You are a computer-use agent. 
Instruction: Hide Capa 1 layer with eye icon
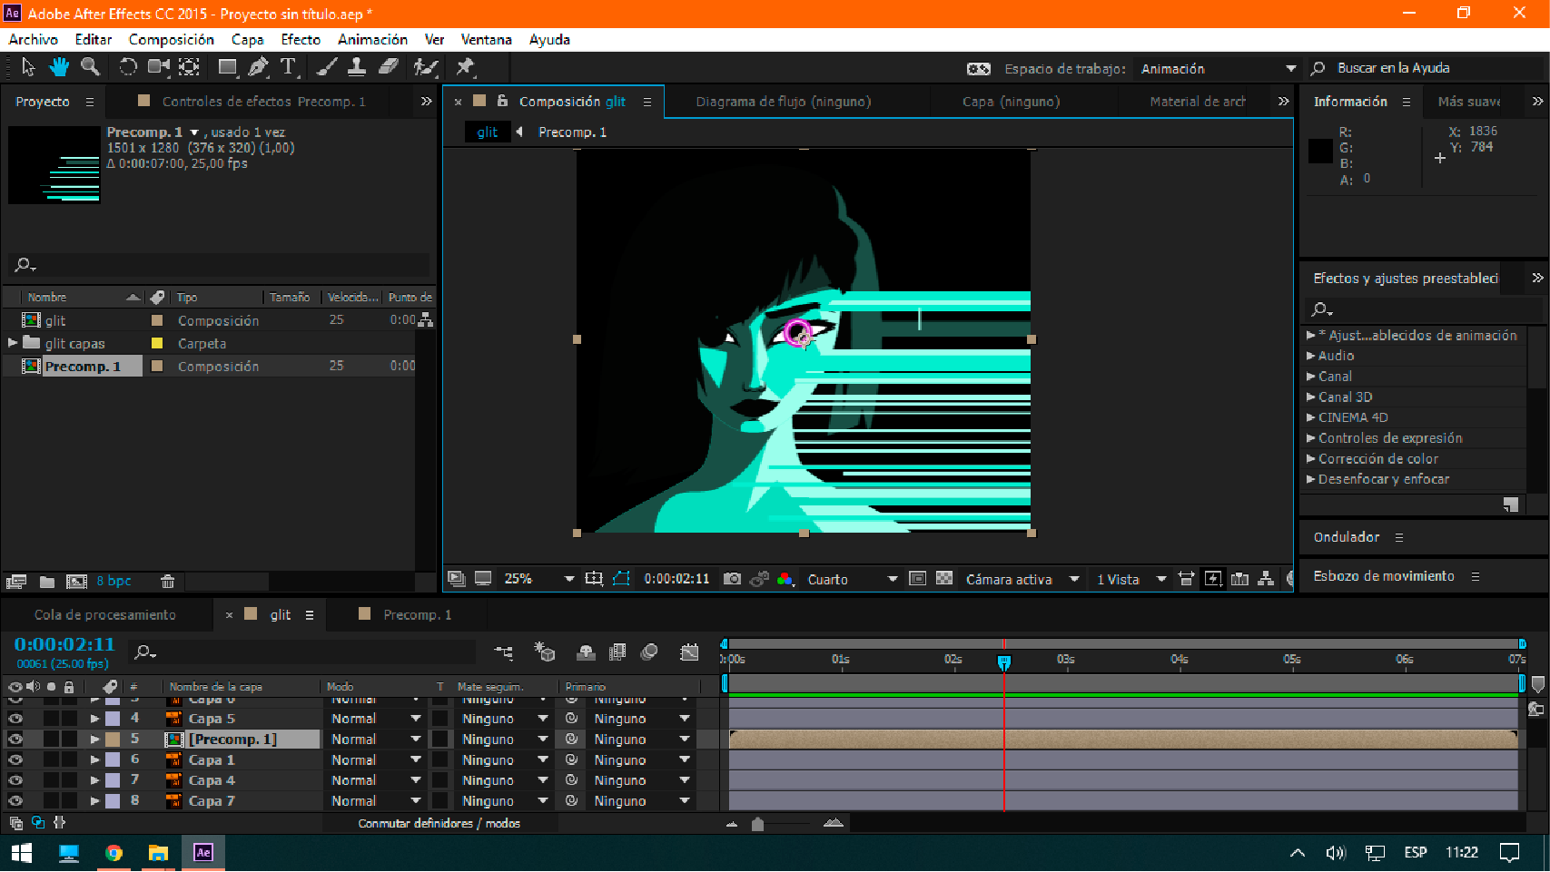click(15, 760)
